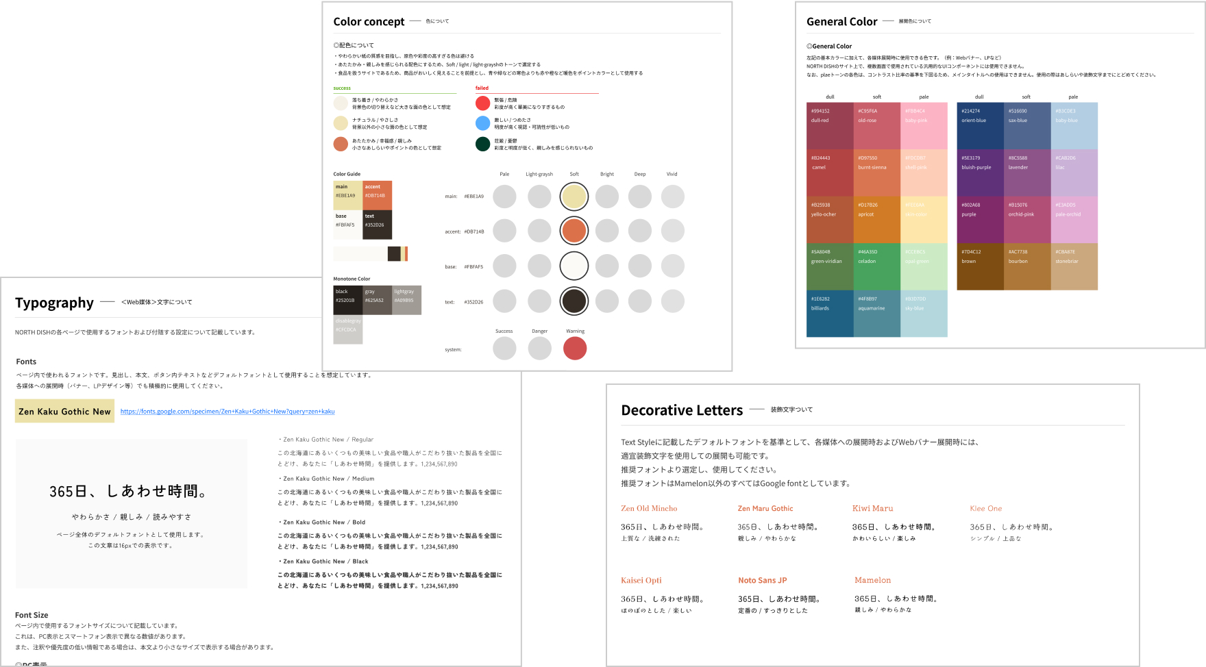Image resolution: width=1206 pixels, height=667 pixels.
Task: Select the celadon green swatch
Action: coord(877,266)
